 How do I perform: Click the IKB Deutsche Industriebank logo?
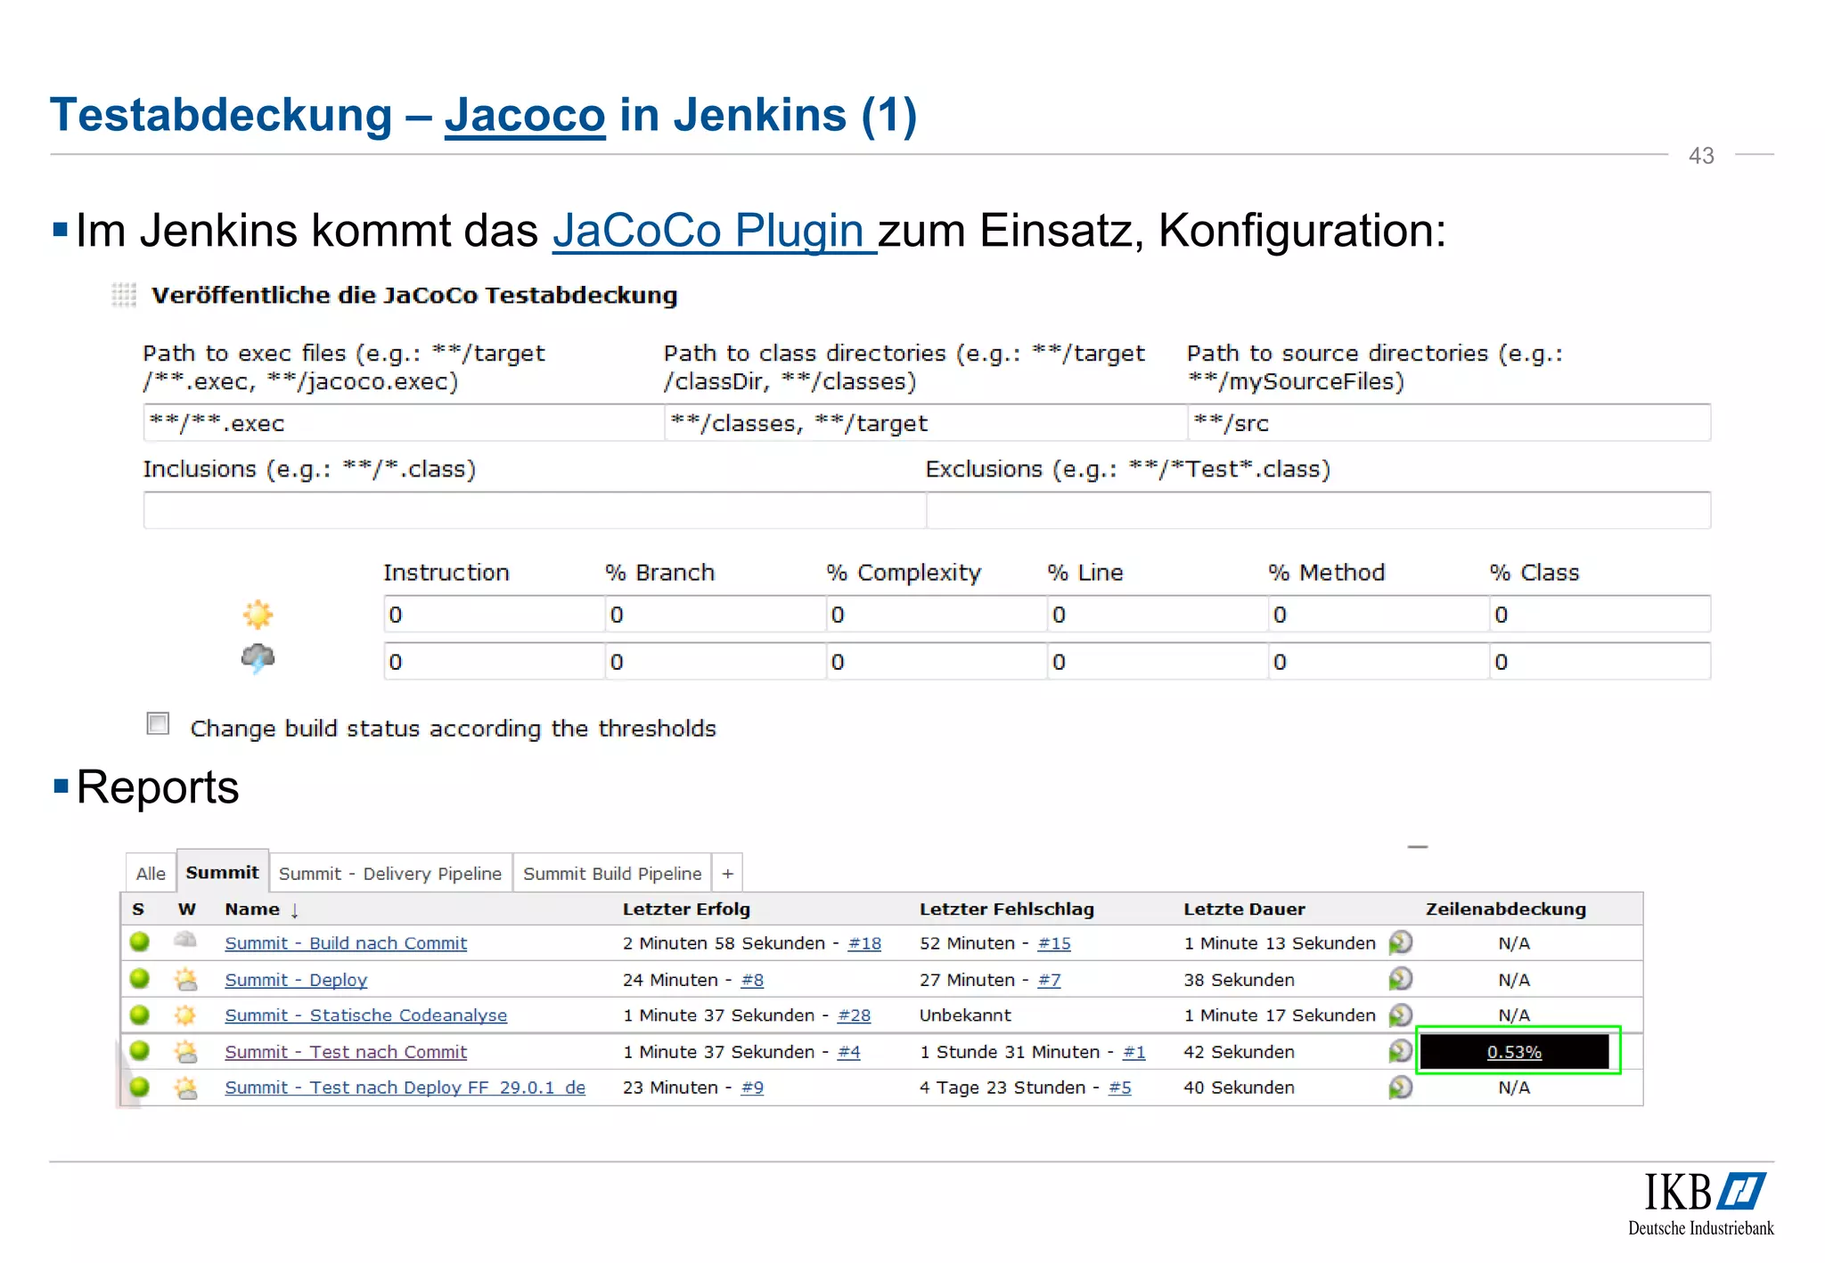1702,1203
